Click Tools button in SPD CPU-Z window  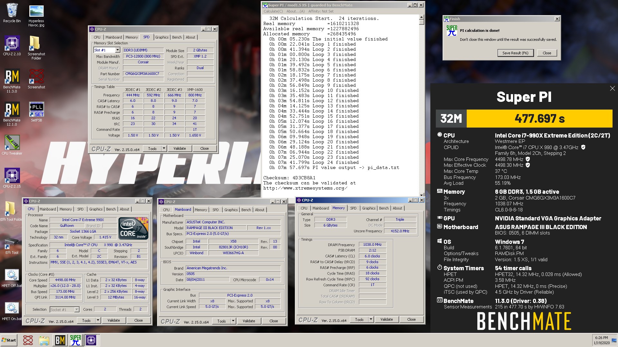(x=152, y=148)
